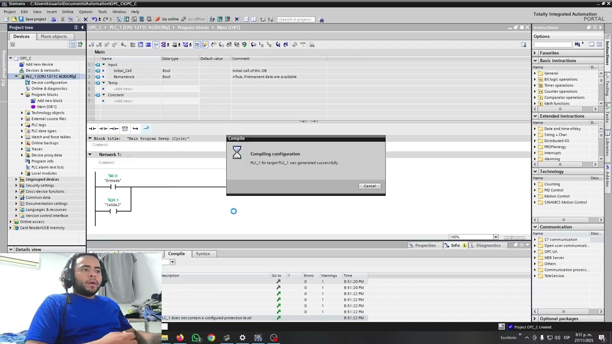612x344 pixels.
Task: Select Main [OB1] block in project tree
Action: pos(46,107)
